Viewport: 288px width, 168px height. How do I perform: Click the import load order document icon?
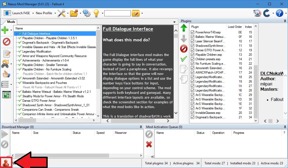184,79
